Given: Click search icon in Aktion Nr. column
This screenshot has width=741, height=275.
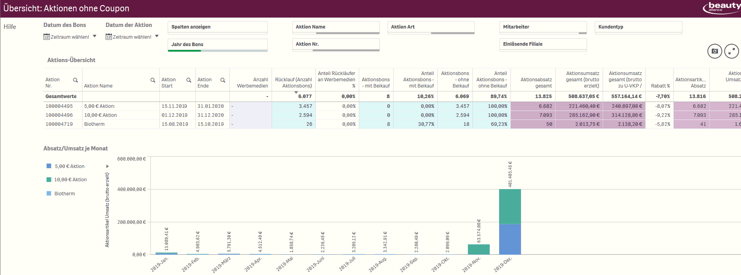Looking at the screenshot, I should pyautogui.click(x=75, y=80).
